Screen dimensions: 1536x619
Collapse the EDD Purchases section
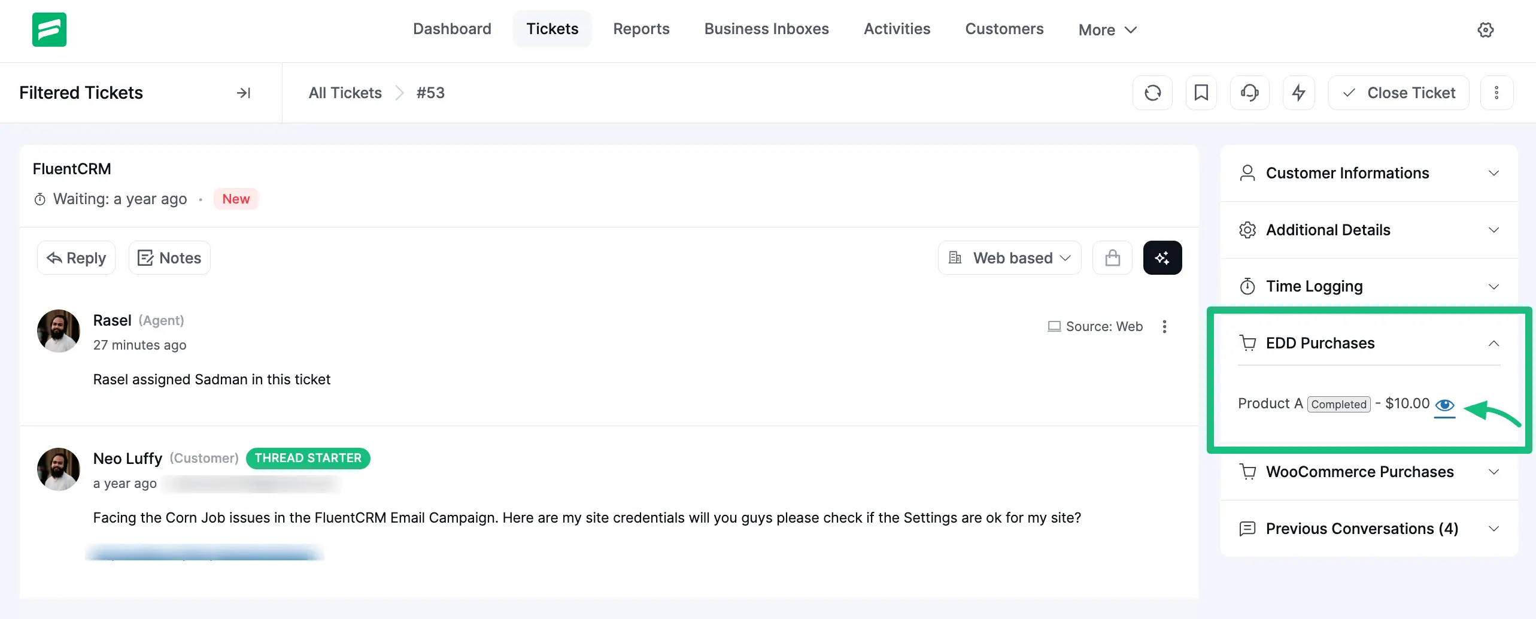pos(1493,343)
